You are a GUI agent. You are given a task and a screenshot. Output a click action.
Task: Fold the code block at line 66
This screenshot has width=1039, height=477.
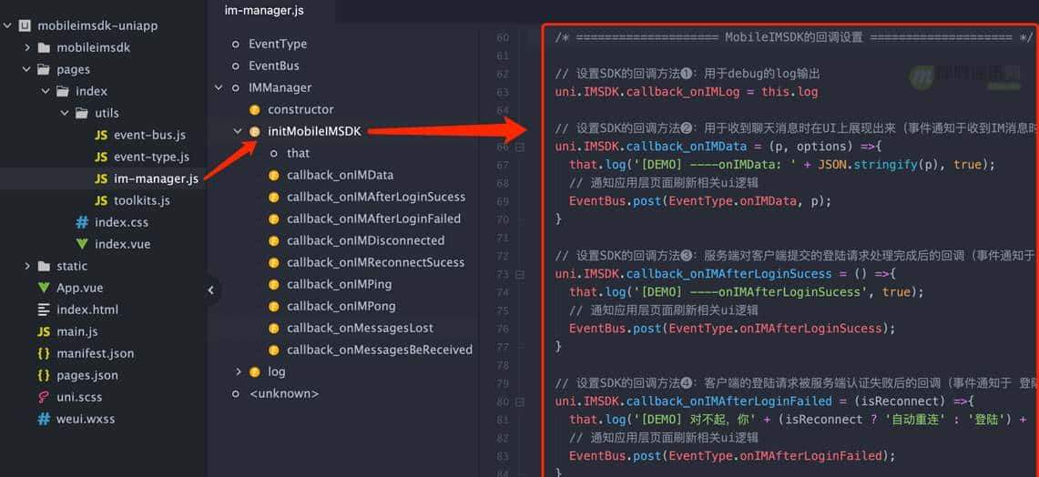(x=520, y=147)
